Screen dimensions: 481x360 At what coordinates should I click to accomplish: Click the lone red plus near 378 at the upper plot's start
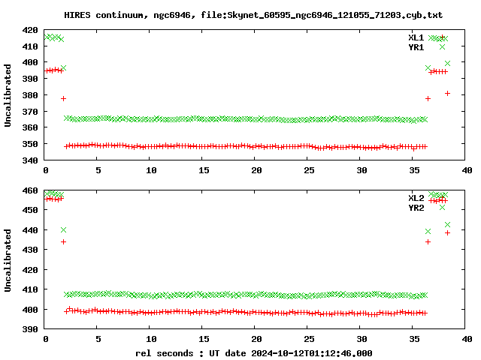pyautogui.click(x=63, y=98)
